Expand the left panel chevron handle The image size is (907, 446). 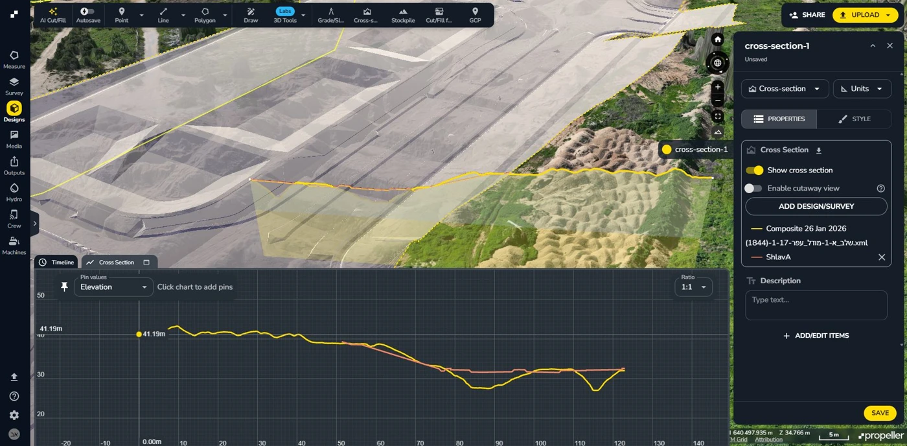[34, 224]
